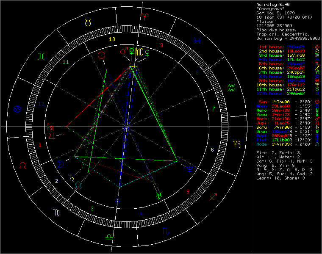Select the Gemini glyph on the outer ring
The height and width of the screenshot is (254, 322).
tap(42, 56)
